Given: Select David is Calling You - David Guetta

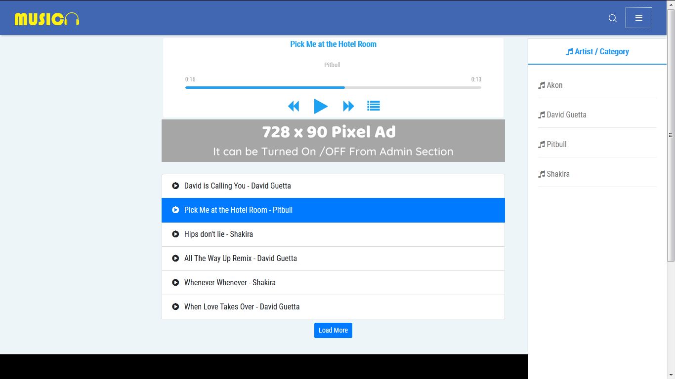Looking at the screenshot, I should (333, 186).
